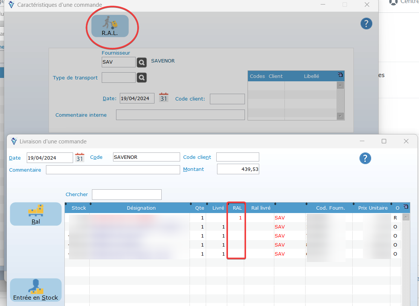Click scroll up arrow in Codes Client table
The width and height of the screenshot is (419, 306).
click(x=340, y=85)
